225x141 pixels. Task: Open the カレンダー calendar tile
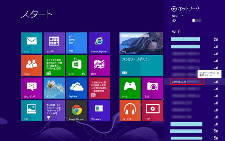click(x=54, y=43)
